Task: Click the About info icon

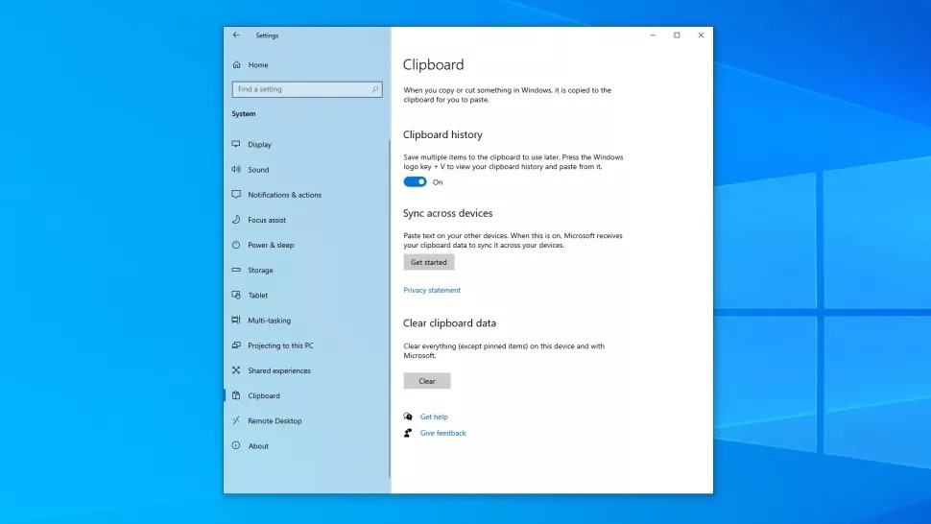Action: coord(236,445)
